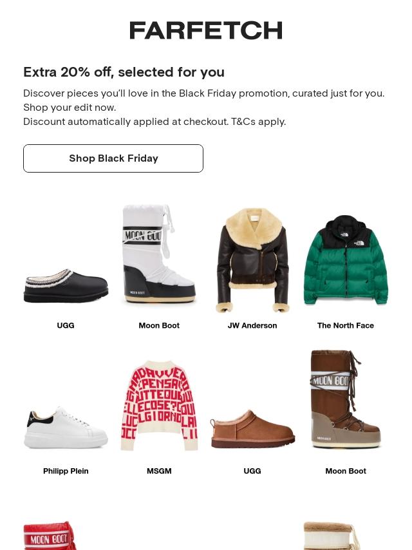Open the white Moon Boot product image
The image size is (412, 550).
(x=159, y=255)
